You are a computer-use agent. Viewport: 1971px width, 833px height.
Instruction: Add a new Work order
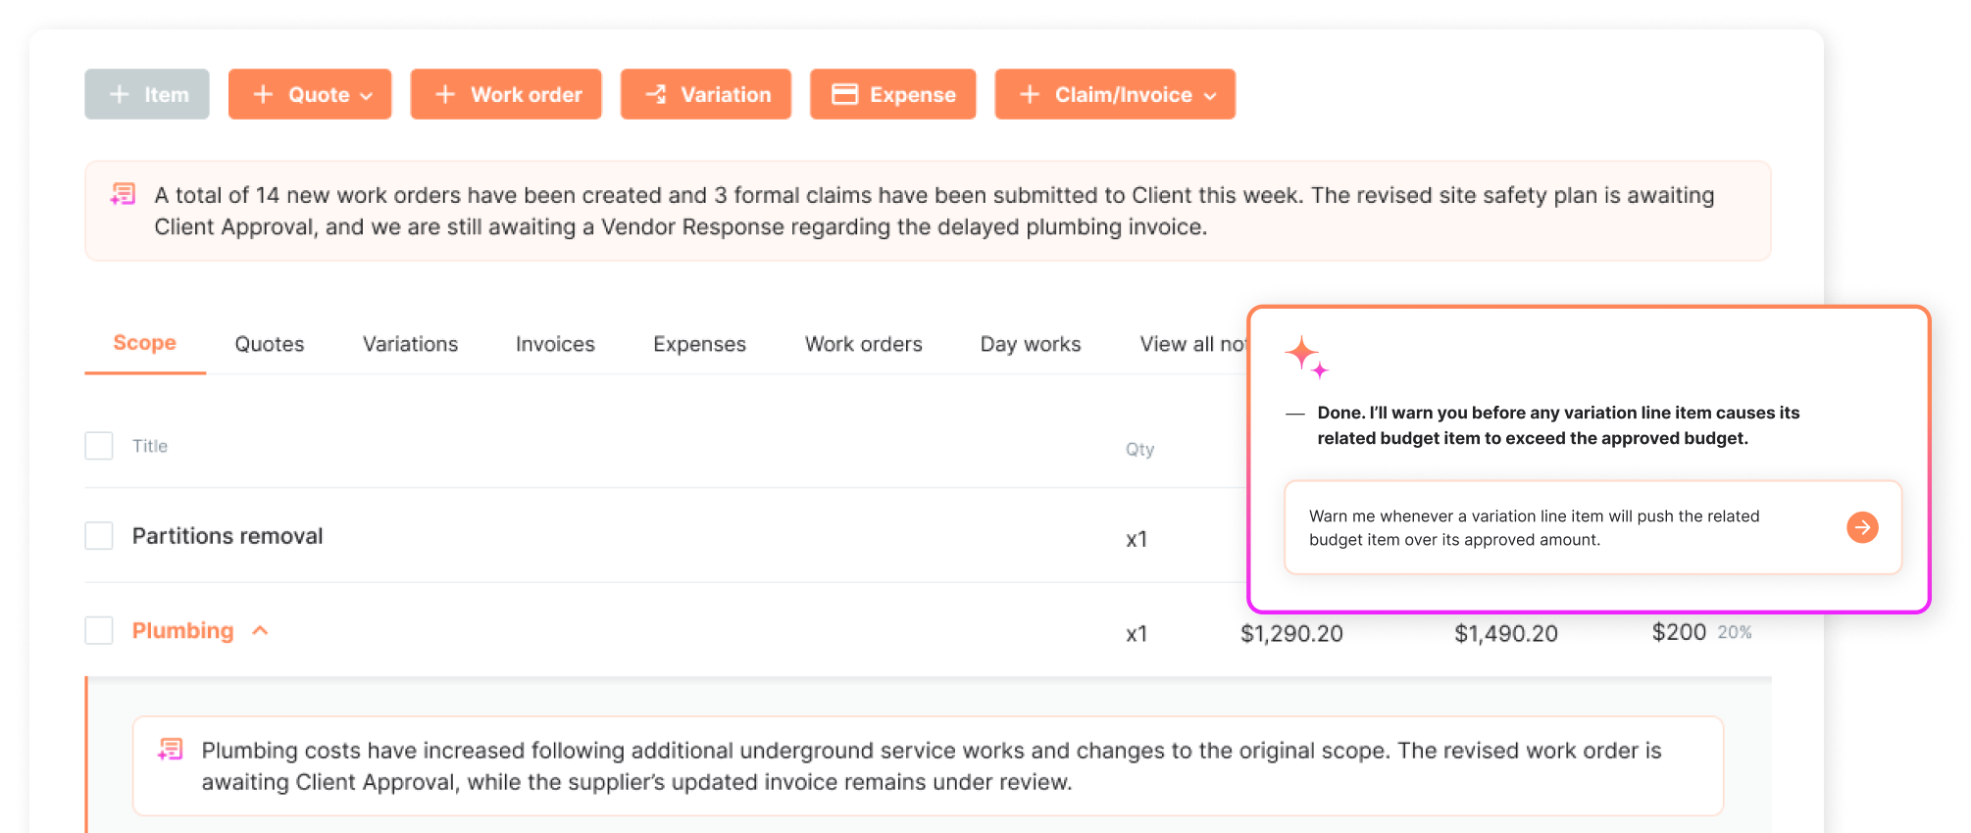[506, 94]
